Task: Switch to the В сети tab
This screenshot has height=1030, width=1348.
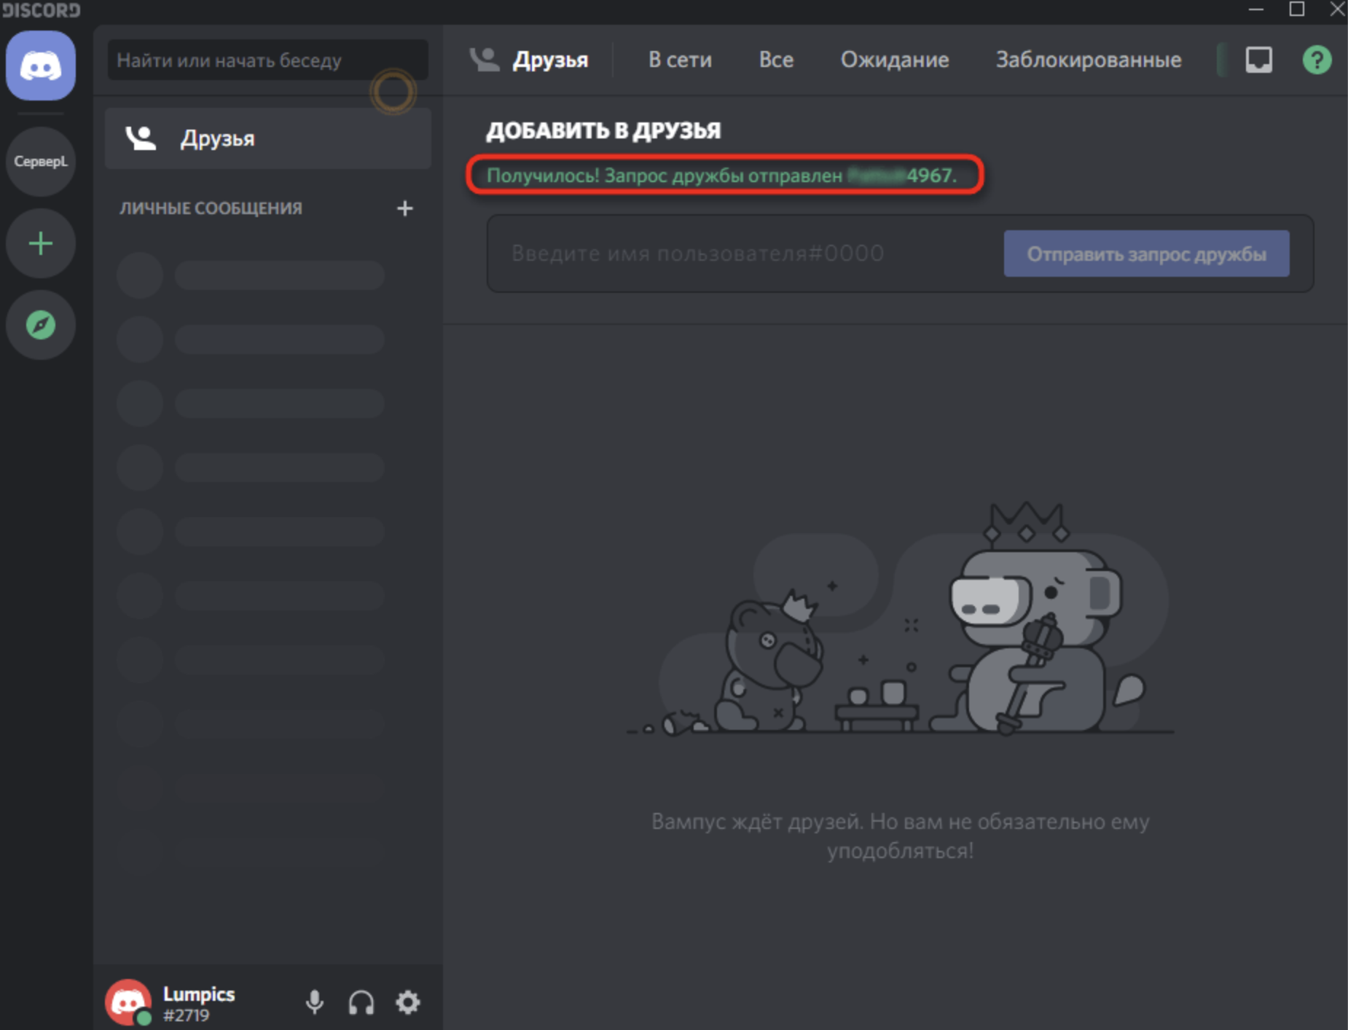Action: (680, 60)
